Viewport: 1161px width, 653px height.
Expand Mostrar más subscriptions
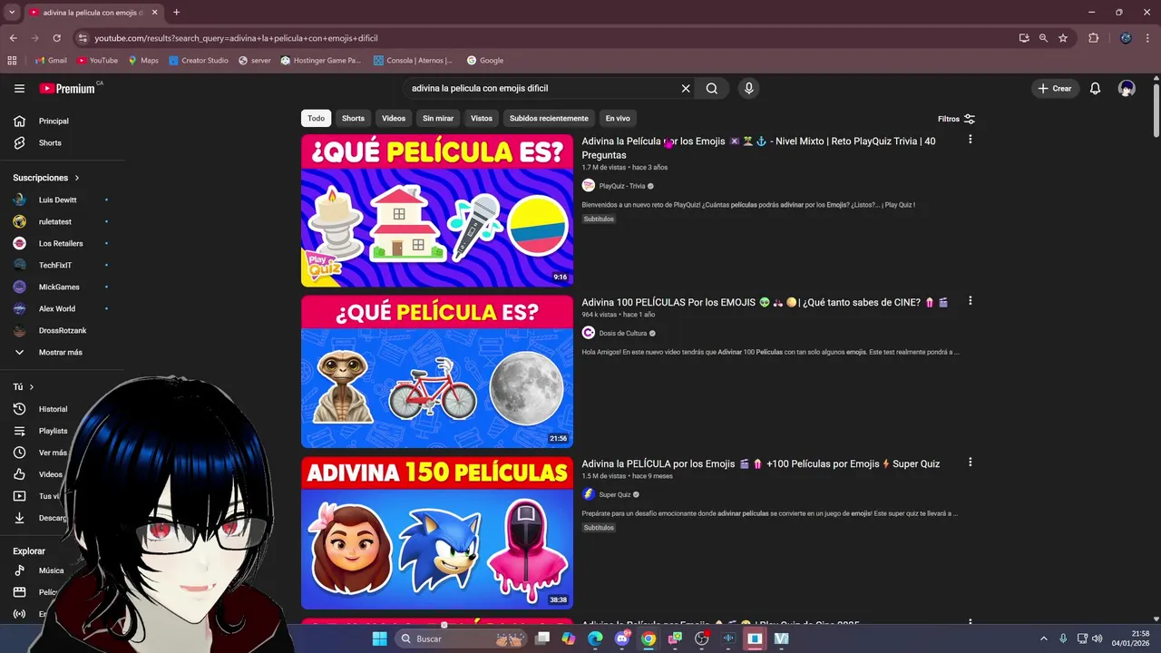point(60,352)
